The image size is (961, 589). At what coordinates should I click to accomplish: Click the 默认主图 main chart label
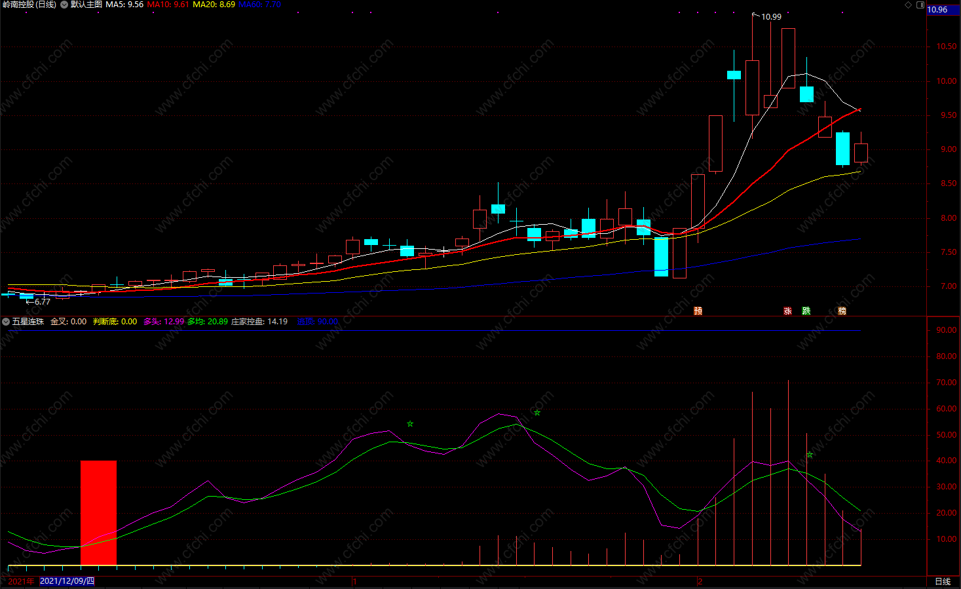[86, 5]
